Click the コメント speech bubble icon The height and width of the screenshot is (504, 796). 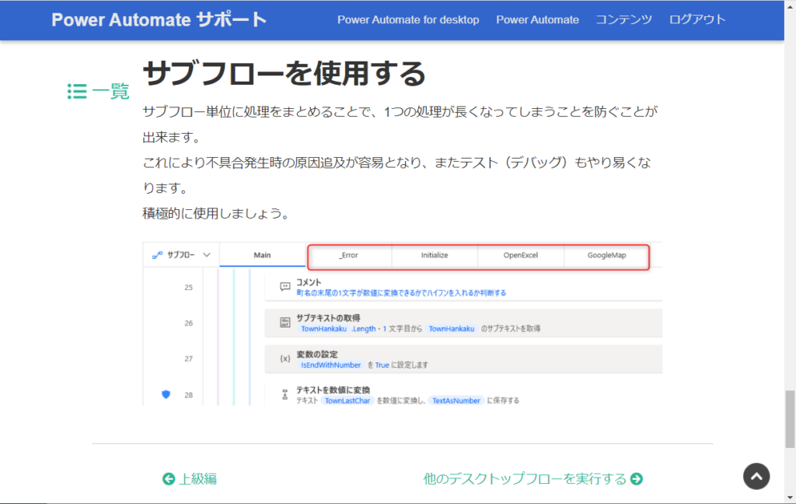click(285, 287)
